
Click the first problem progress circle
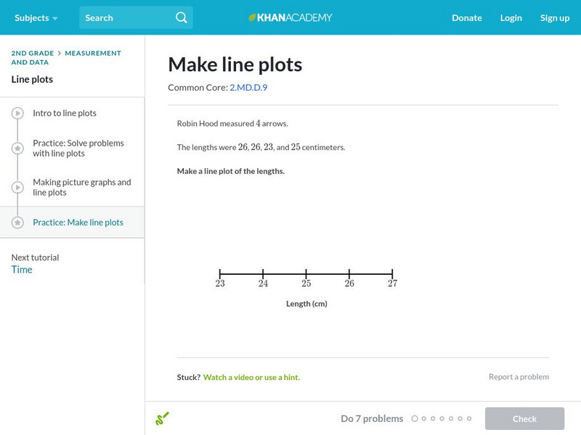(x=415, y=418)
